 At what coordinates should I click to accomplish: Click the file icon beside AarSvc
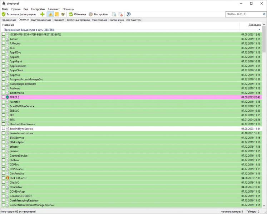[x=8, y=39]
